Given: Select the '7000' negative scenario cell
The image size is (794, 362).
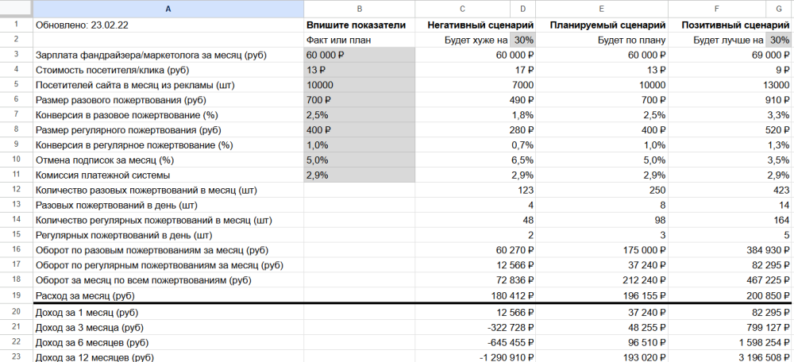Looking at the screenshot, I should coord(476,85).
